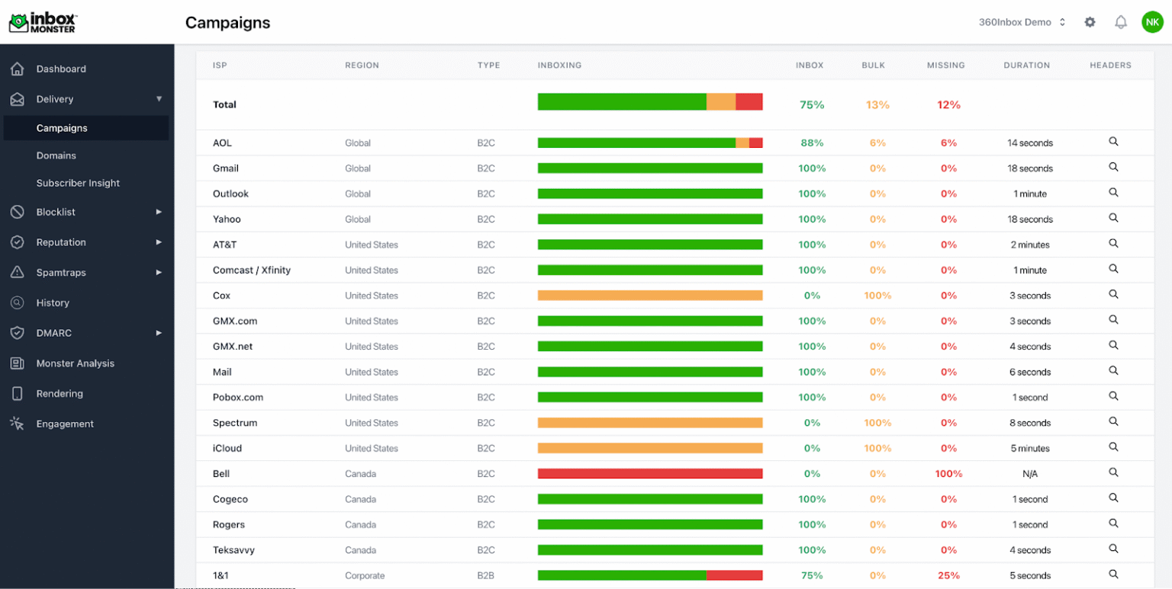Click the Total inboxing progress bar

[650, 102]
